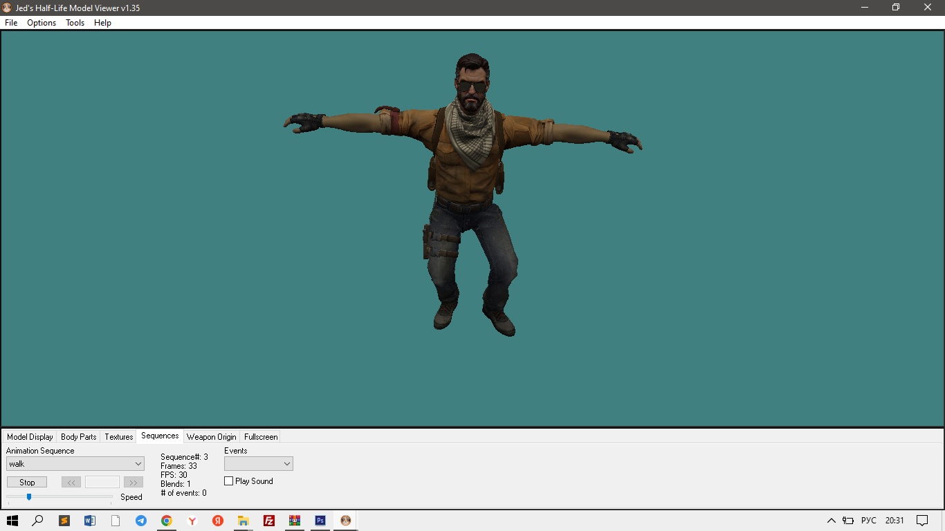Open Microsoft Word from the taskbar
This screenshot has height=531, width=945.
90,521
